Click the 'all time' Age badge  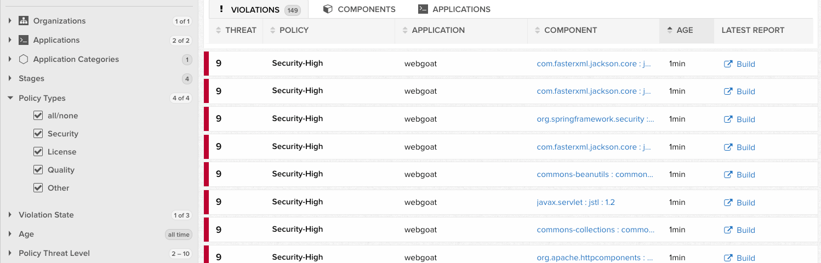click(179, 235)
